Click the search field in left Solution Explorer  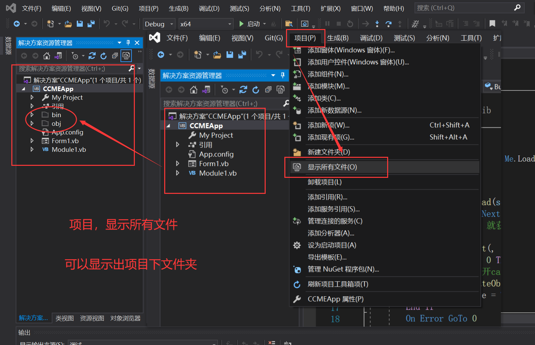click(x=76, y=69)
